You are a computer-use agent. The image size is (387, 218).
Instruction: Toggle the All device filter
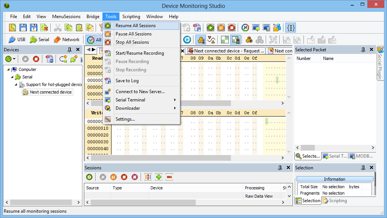94,40
